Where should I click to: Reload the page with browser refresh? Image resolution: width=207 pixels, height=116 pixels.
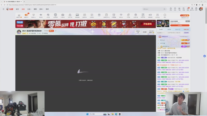click(4, 5)
